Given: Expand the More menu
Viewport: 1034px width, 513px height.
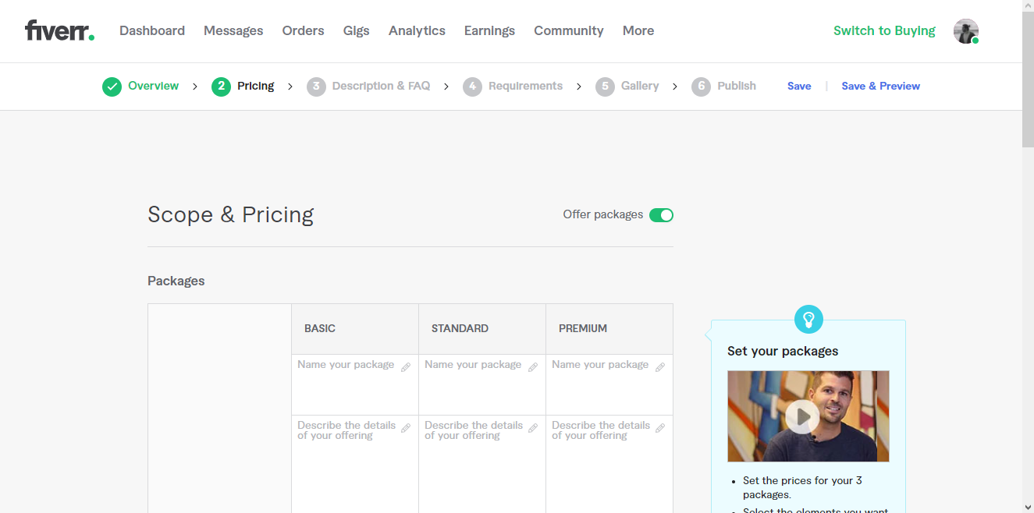Looking at the screenshot, I should pos(638,31).
